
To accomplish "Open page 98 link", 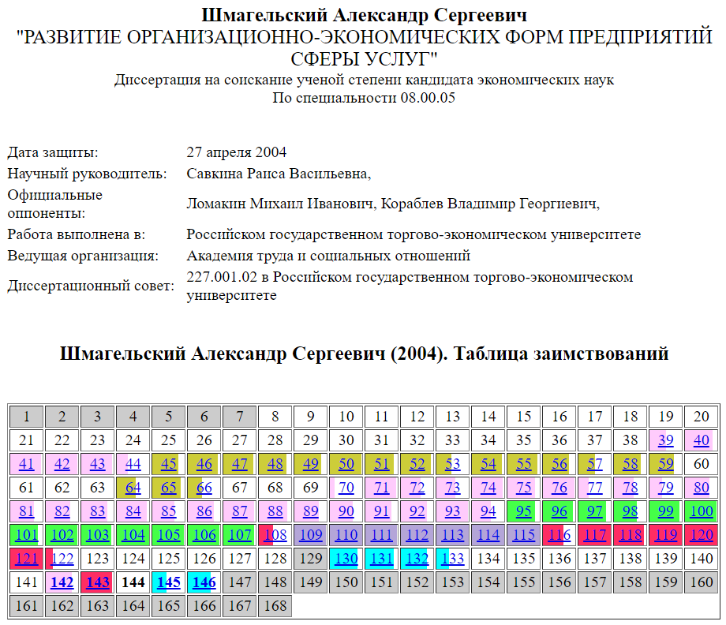I will pos(631,511).
